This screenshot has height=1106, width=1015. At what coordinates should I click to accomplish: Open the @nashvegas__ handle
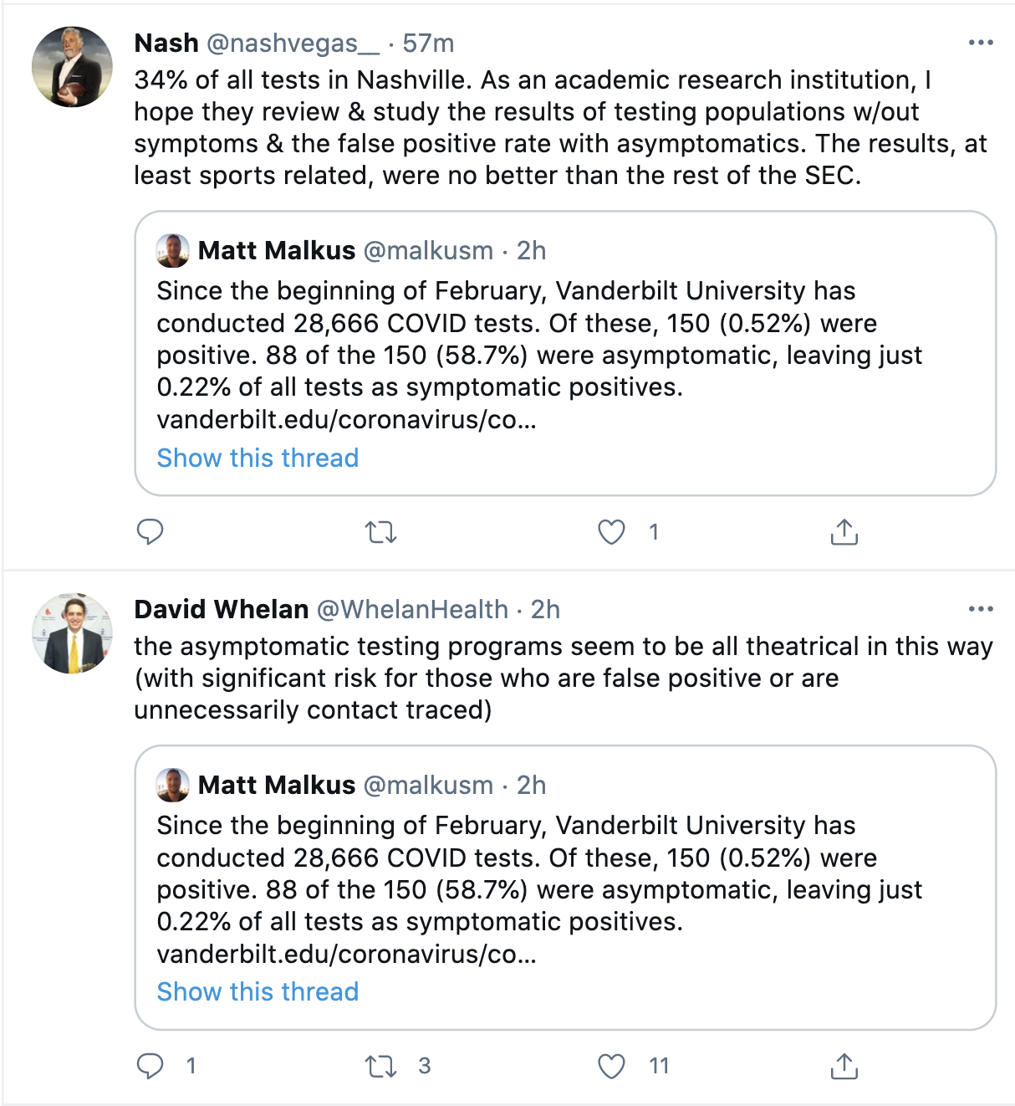[x=292, y=43]
